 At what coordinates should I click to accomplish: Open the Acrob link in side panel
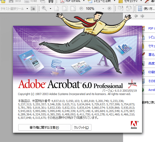pyautogui.click(x=152, y=90)
